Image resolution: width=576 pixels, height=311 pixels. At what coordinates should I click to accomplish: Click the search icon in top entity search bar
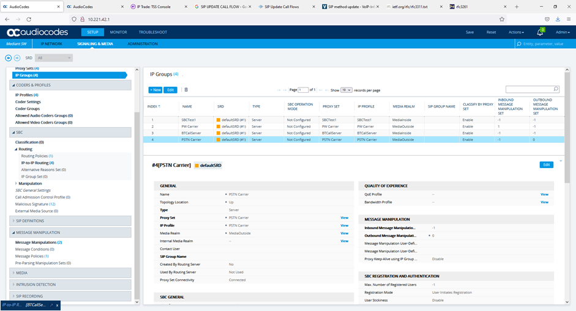pos(519,43)
